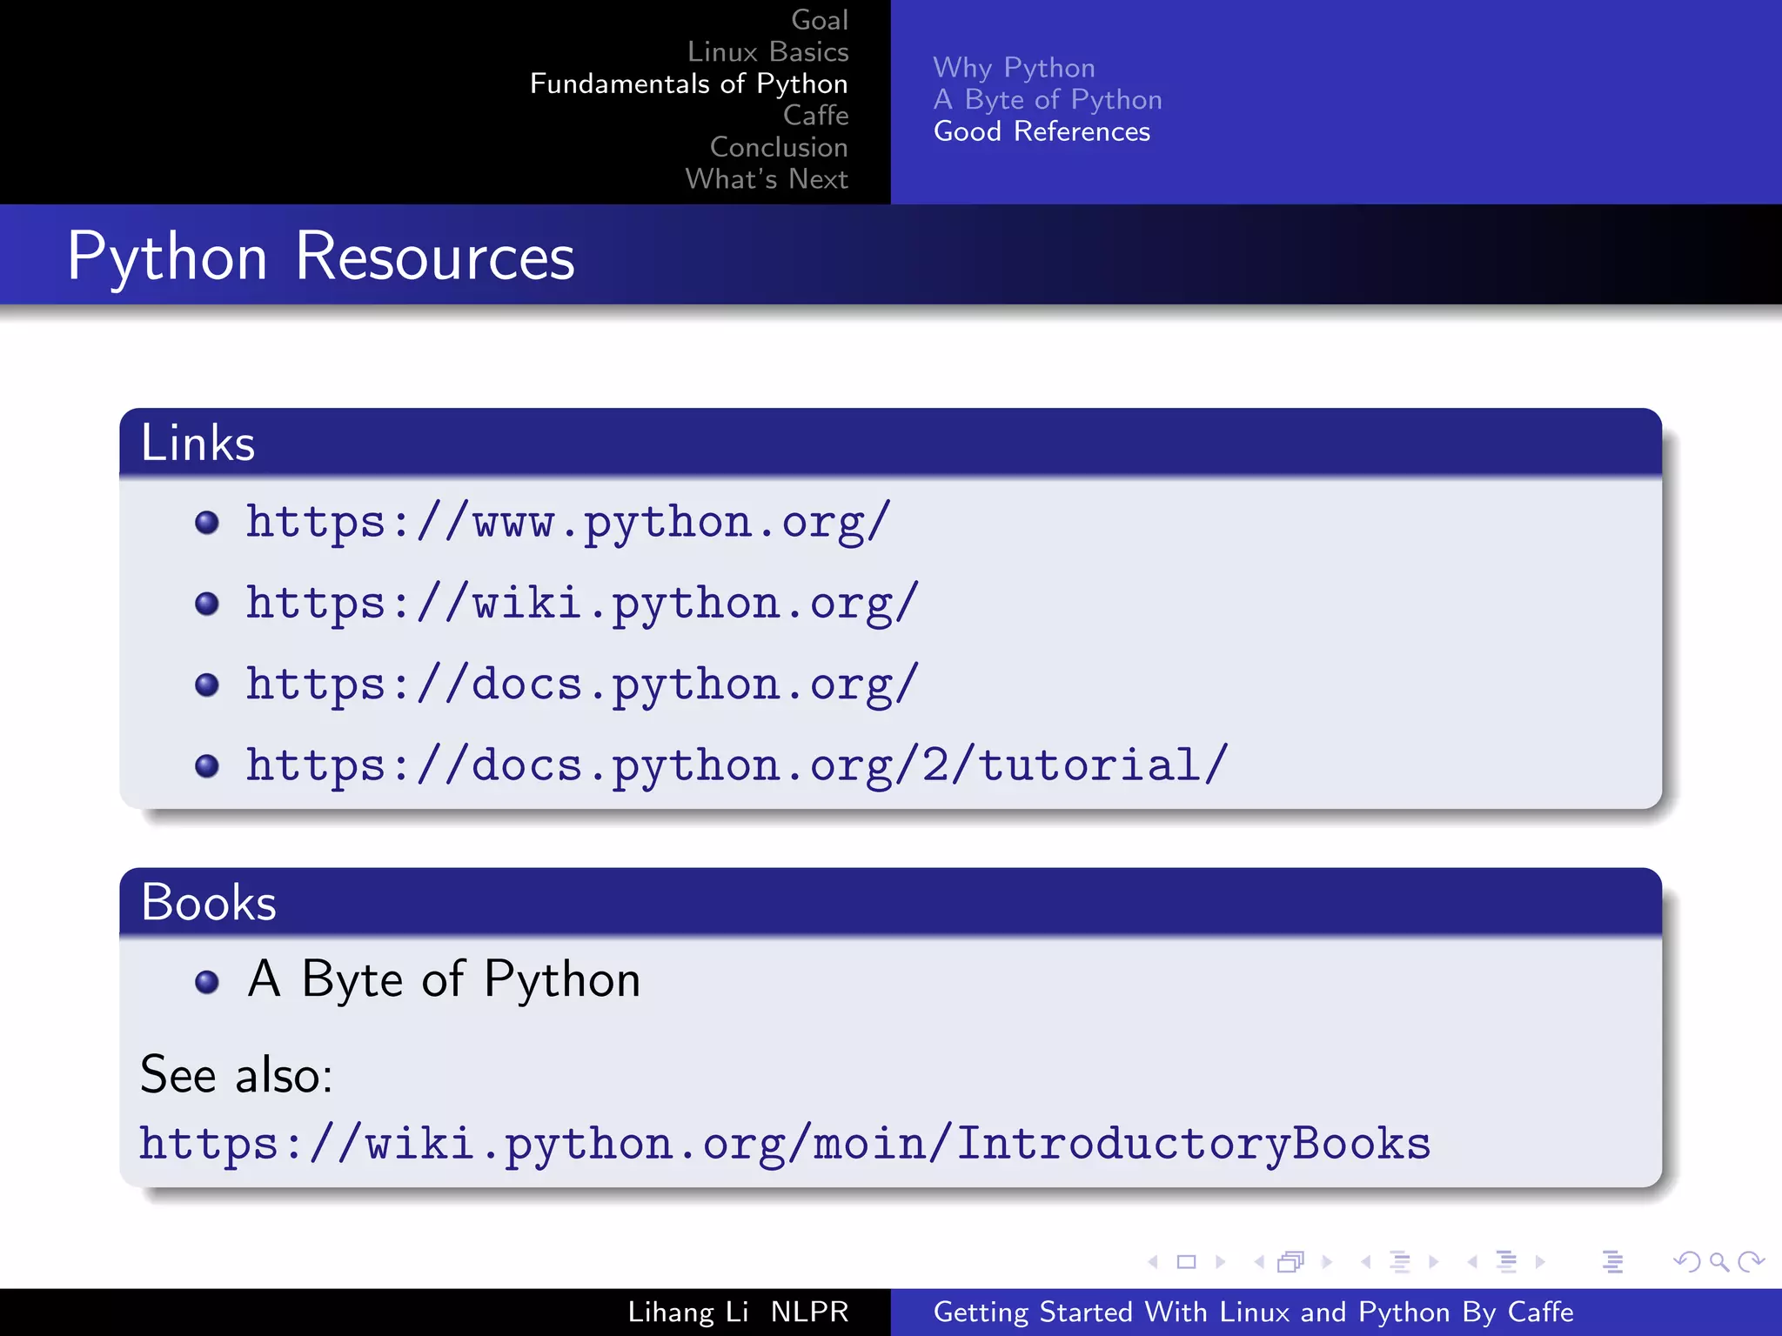Click the subsection navigation lines icon

point(1400,1261)
